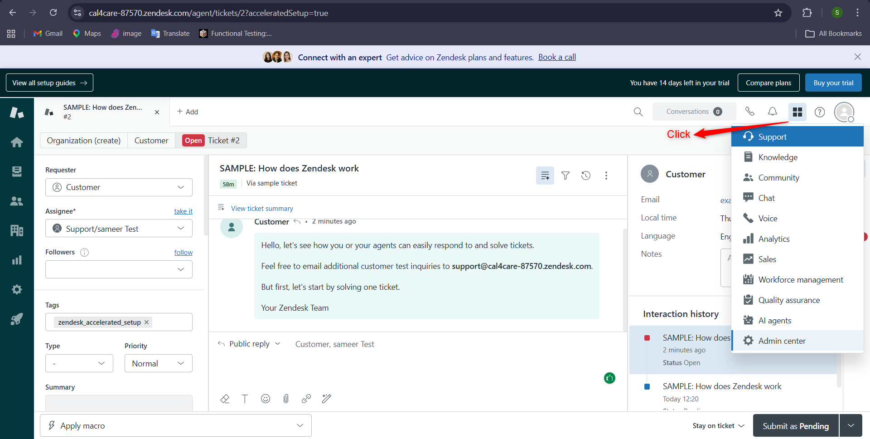Open the Priority dropdown showing Normal
This screenshot has height=439, width=870.
[159, 363]
